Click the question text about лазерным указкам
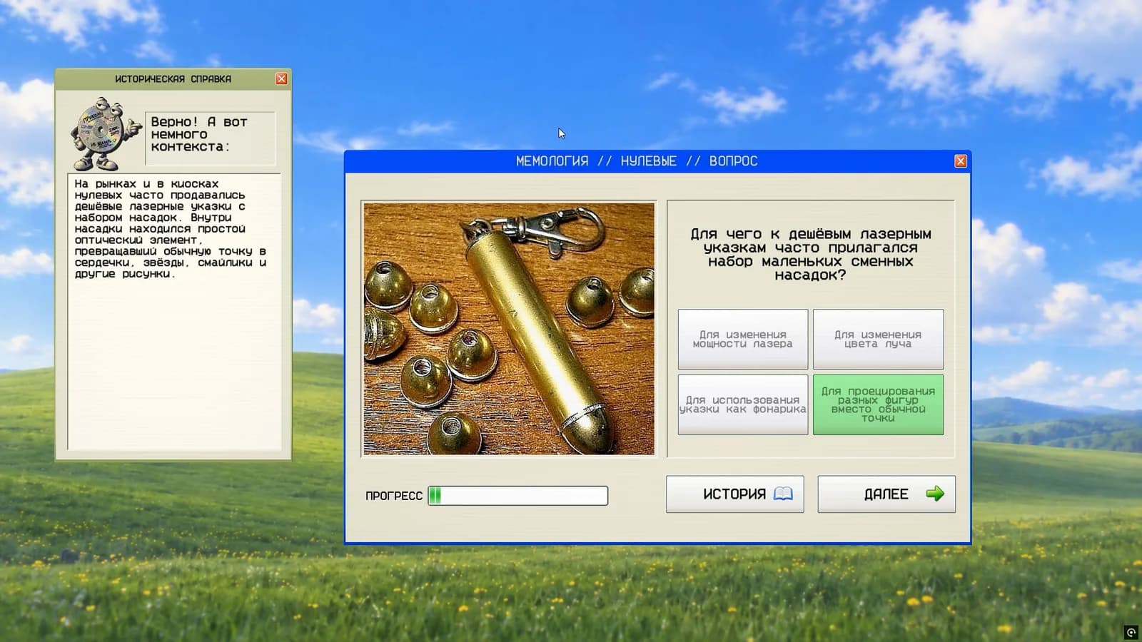This screenshot has height=642, width=1142. point(811,254)
